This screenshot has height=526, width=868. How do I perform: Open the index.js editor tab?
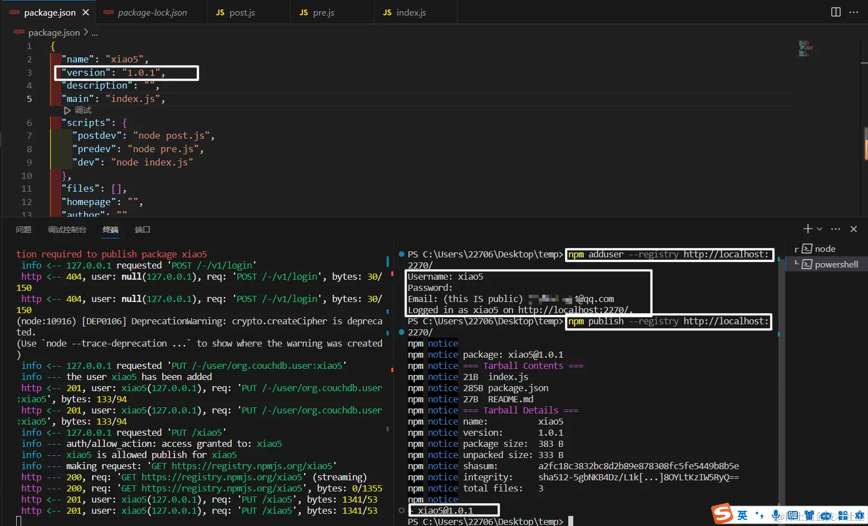point(411,12)
